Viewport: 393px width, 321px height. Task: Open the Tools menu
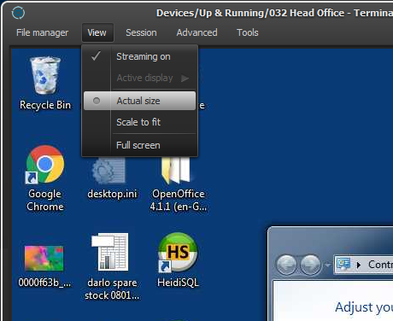tap(248, 32)
